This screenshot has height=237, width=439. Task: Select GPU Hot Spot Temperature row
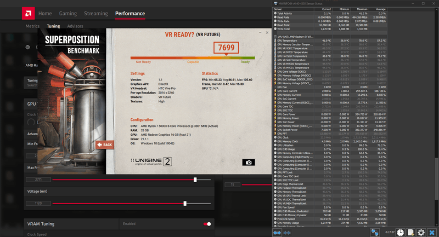330,56
